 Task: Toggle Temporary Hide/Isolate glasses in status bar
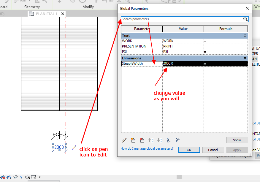click(15, 177)
